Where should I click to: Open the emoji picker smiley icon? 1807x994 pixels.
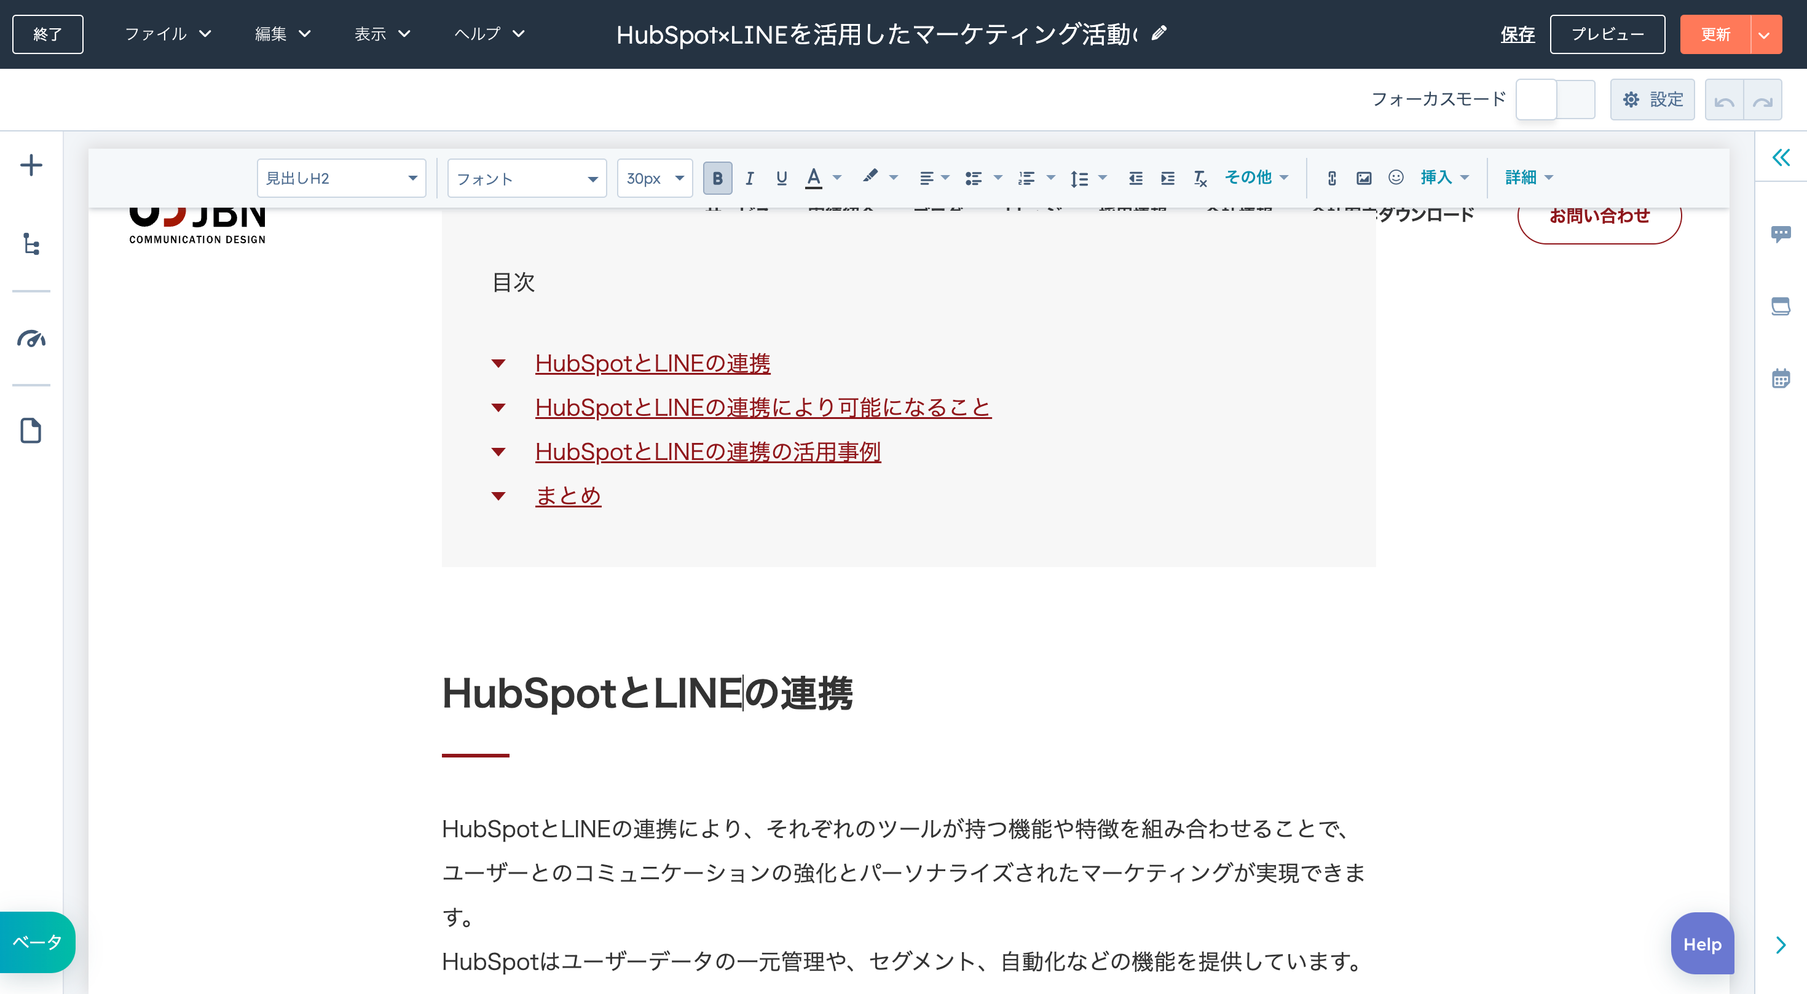tap(1396, 178)
